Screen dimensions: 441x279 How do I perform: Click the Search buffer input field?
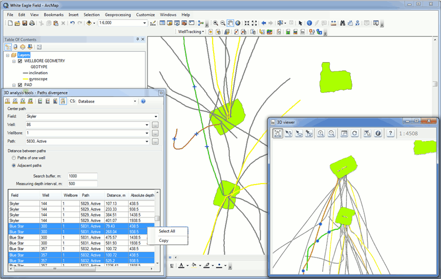pos(82,176)
